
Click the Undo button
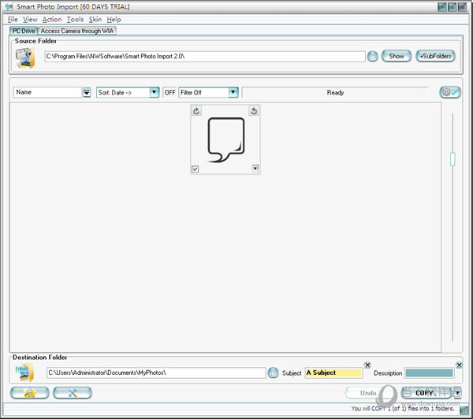[x=368, y=393]
